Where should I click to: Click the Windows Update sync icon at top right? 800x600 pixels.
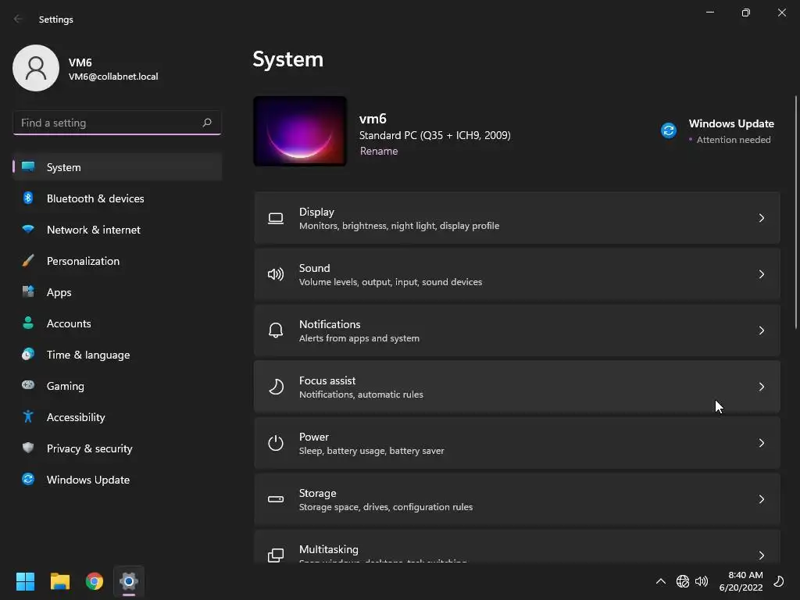click(x=669, y=130)
